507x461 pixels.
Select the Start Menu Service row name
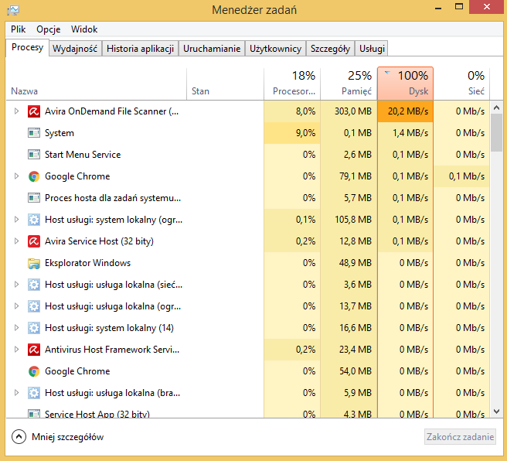(x=83, y=155)
